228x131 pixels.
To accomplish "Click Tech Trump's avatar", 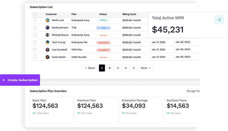I will [x=48, y=42].
